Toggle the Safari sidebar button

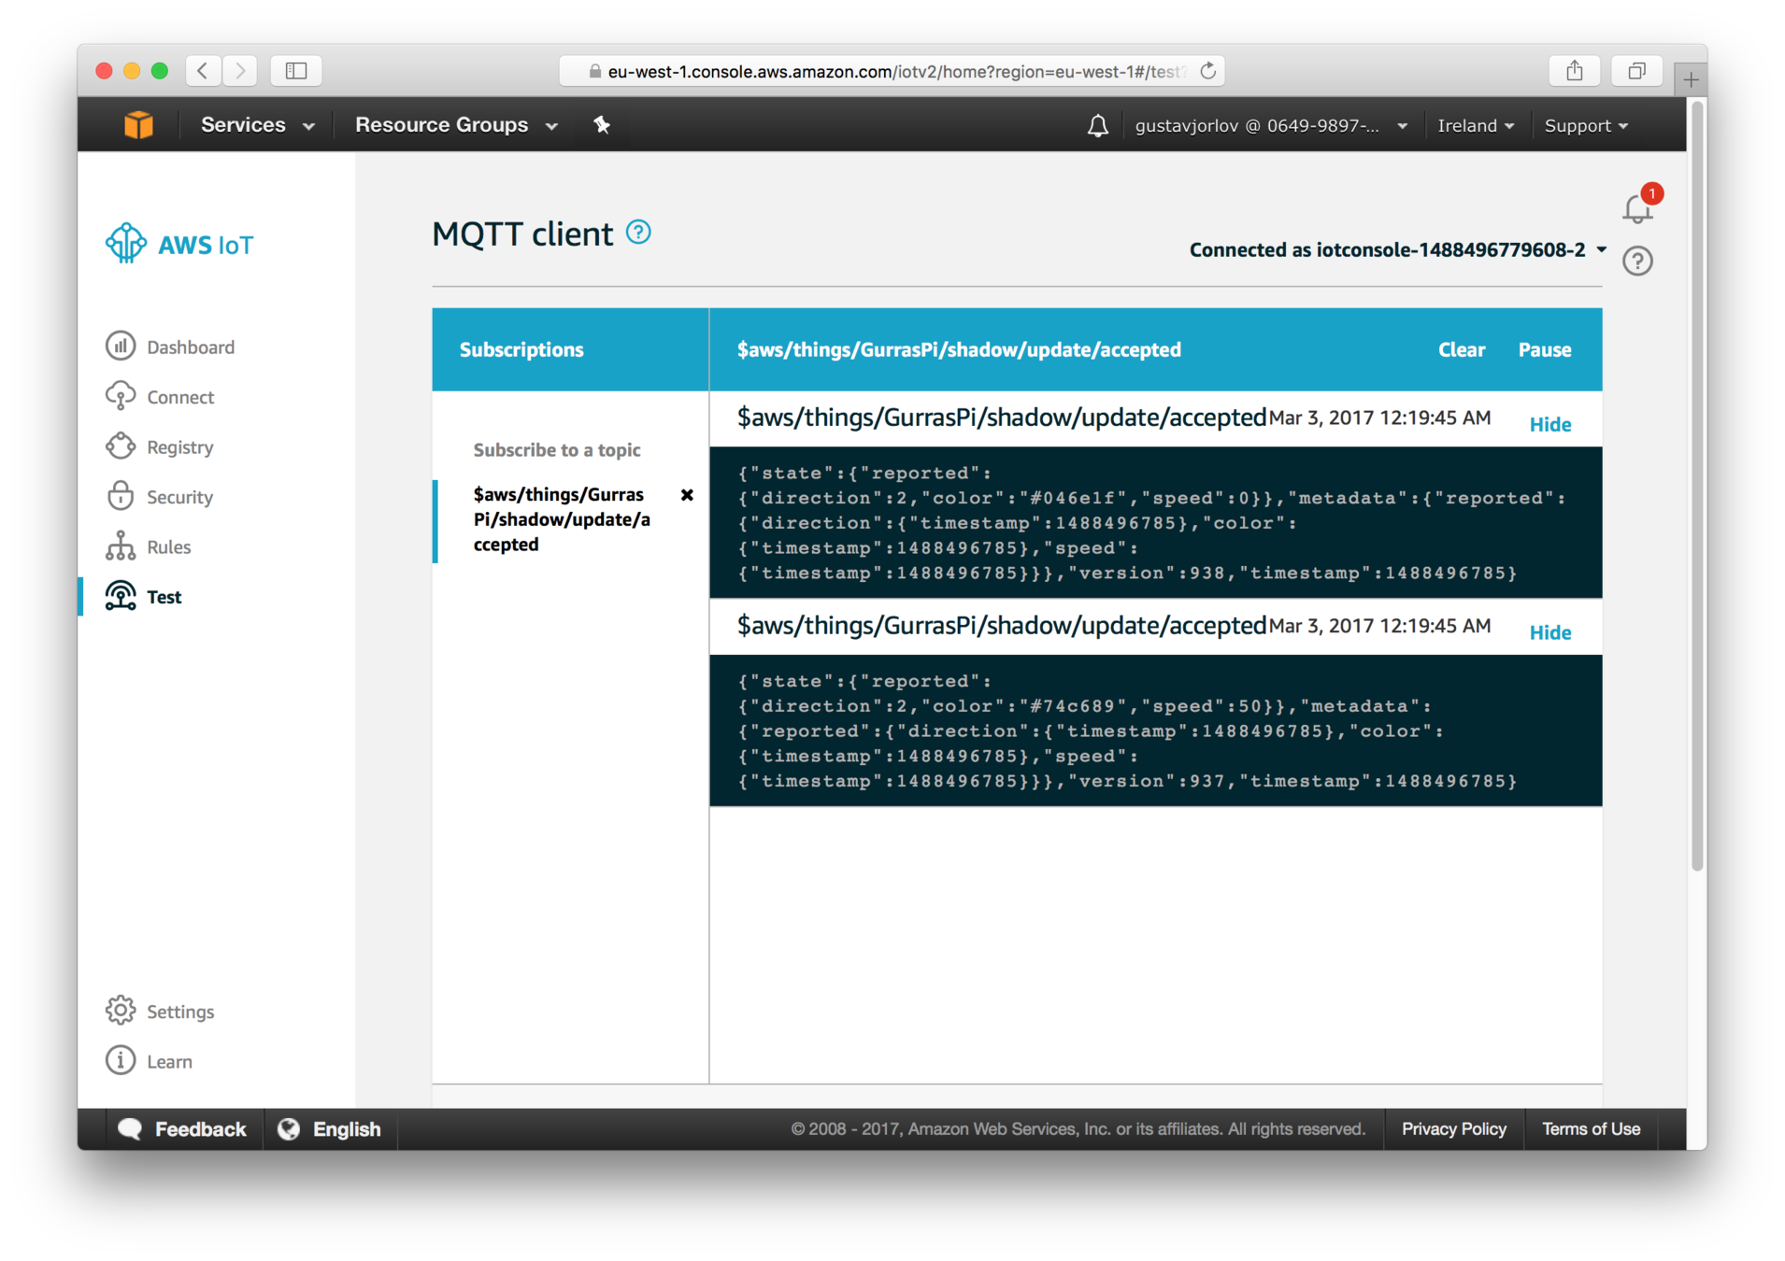click(296, 70)
